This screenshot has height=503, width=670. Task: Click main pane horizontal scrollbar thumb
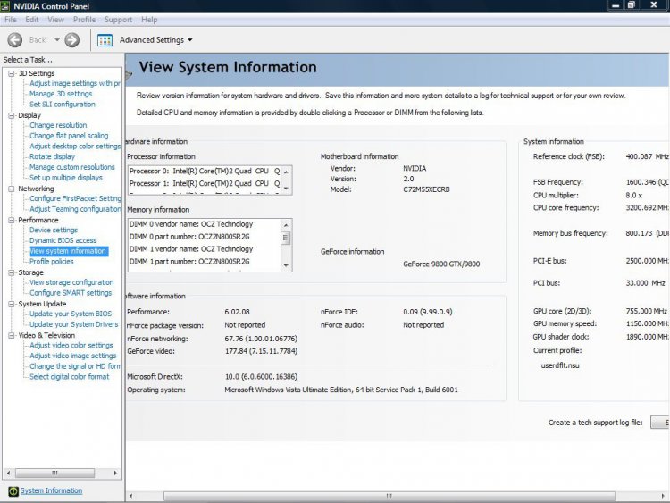pos(389,496)
